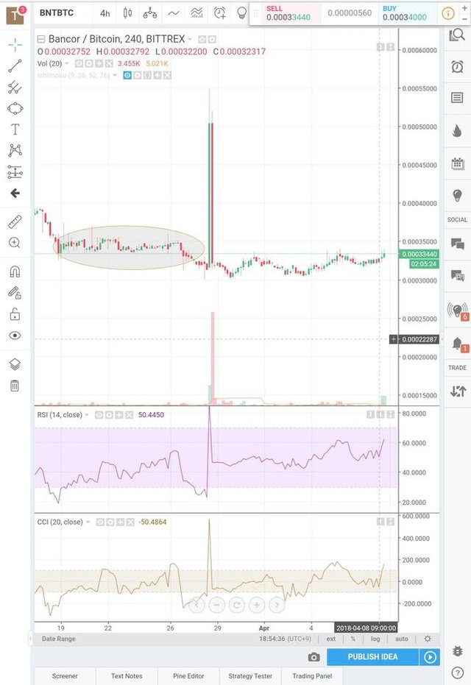Open the ideas stream broadcast icon
Screen dimensions: 471x685
458,310
